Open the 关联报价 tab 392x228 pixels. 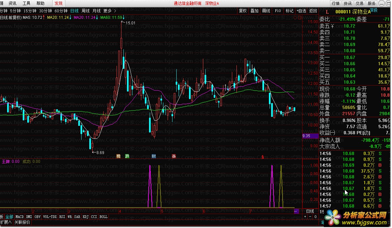(x=22, y=222)
